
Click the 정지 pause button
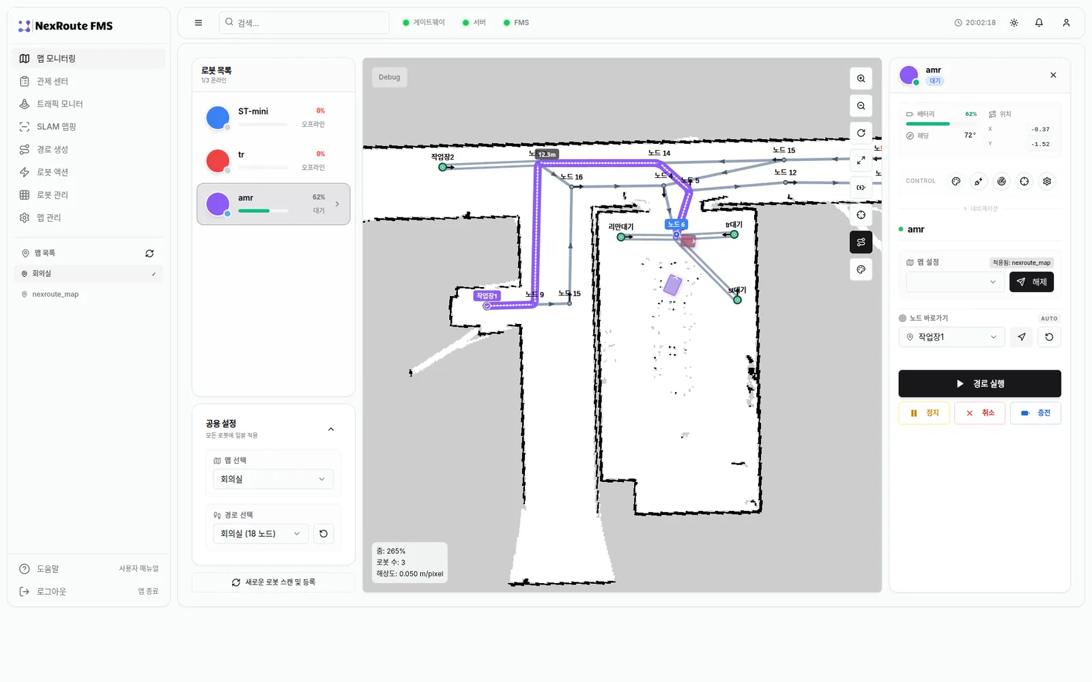(x=924, y=413)
